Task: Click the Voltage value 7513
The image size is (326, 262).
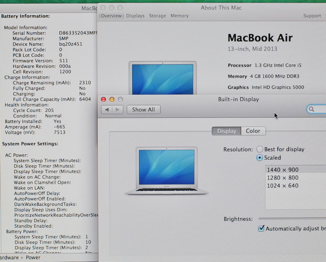Action: [60, 132]
